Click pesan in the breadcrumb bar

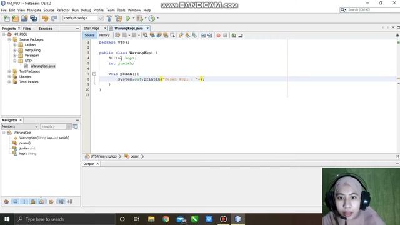[135, 156]
